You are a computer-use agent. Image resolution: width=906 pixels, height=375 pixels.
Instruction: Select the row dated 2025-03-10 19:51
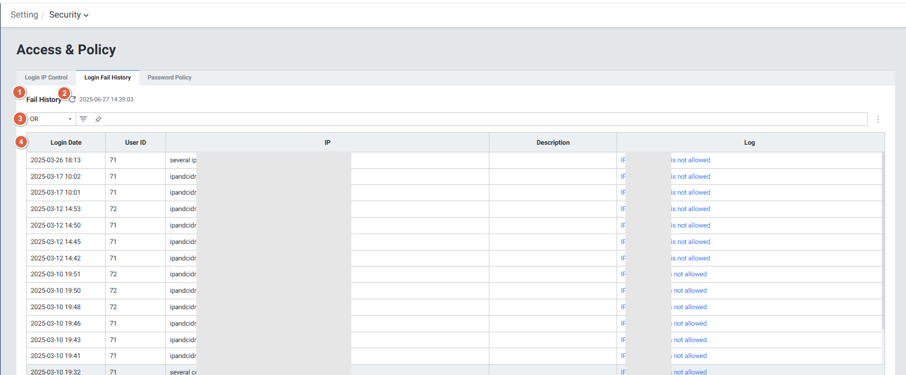click(x=55, y=274)
